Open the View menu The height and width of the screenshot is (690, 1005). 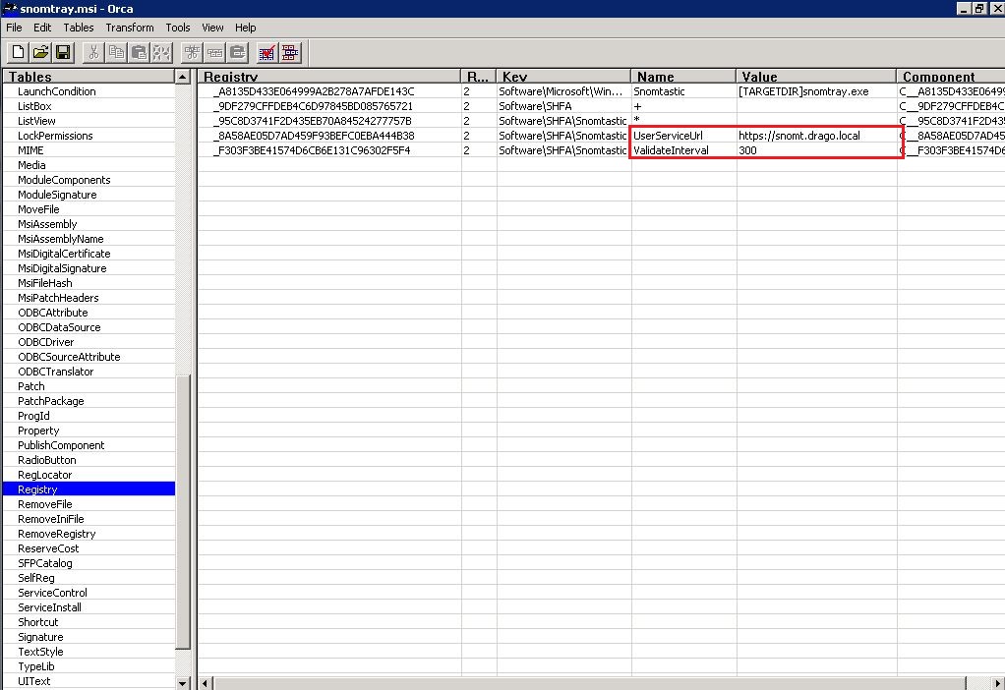[211, 28]
